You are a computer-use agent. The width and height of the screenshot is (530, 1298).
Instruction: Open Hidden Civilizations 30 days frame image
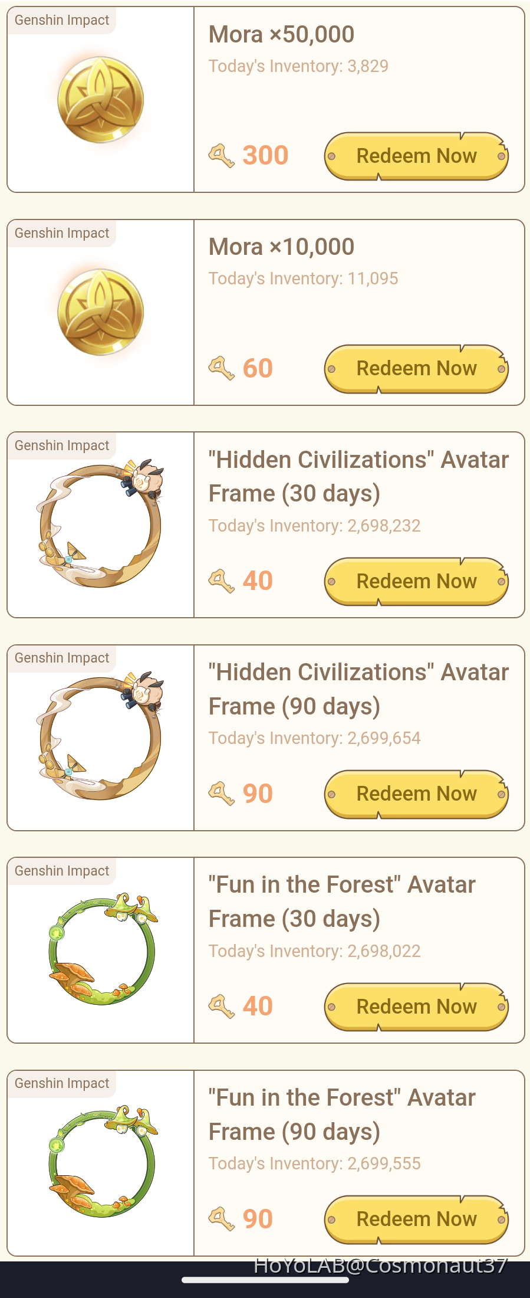101,525
